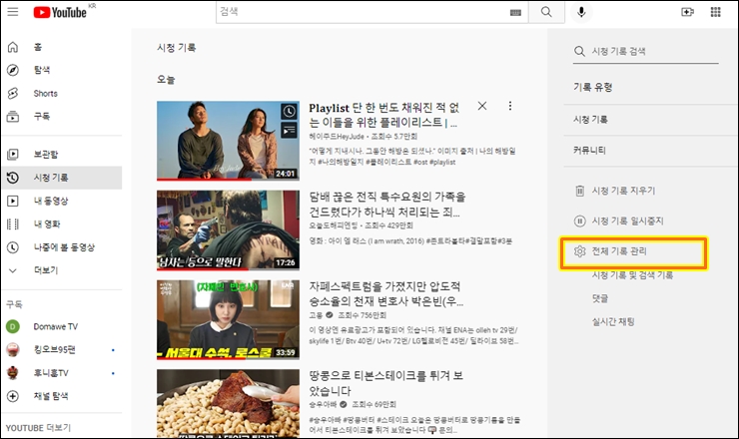Open the 33:59 lawyer video thumbnail
This screenshot has height=439, width=739.
click(x=228, y=320)
